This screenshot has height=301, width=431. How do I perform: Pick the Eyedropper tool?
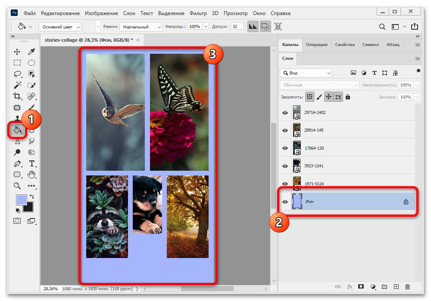point(31,52)
